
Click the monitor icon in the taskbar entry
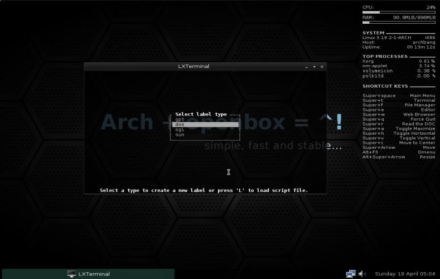(72, 274)
